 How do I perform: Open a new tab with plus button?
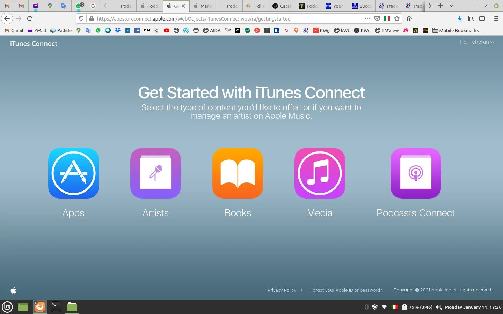pos(440,6)
